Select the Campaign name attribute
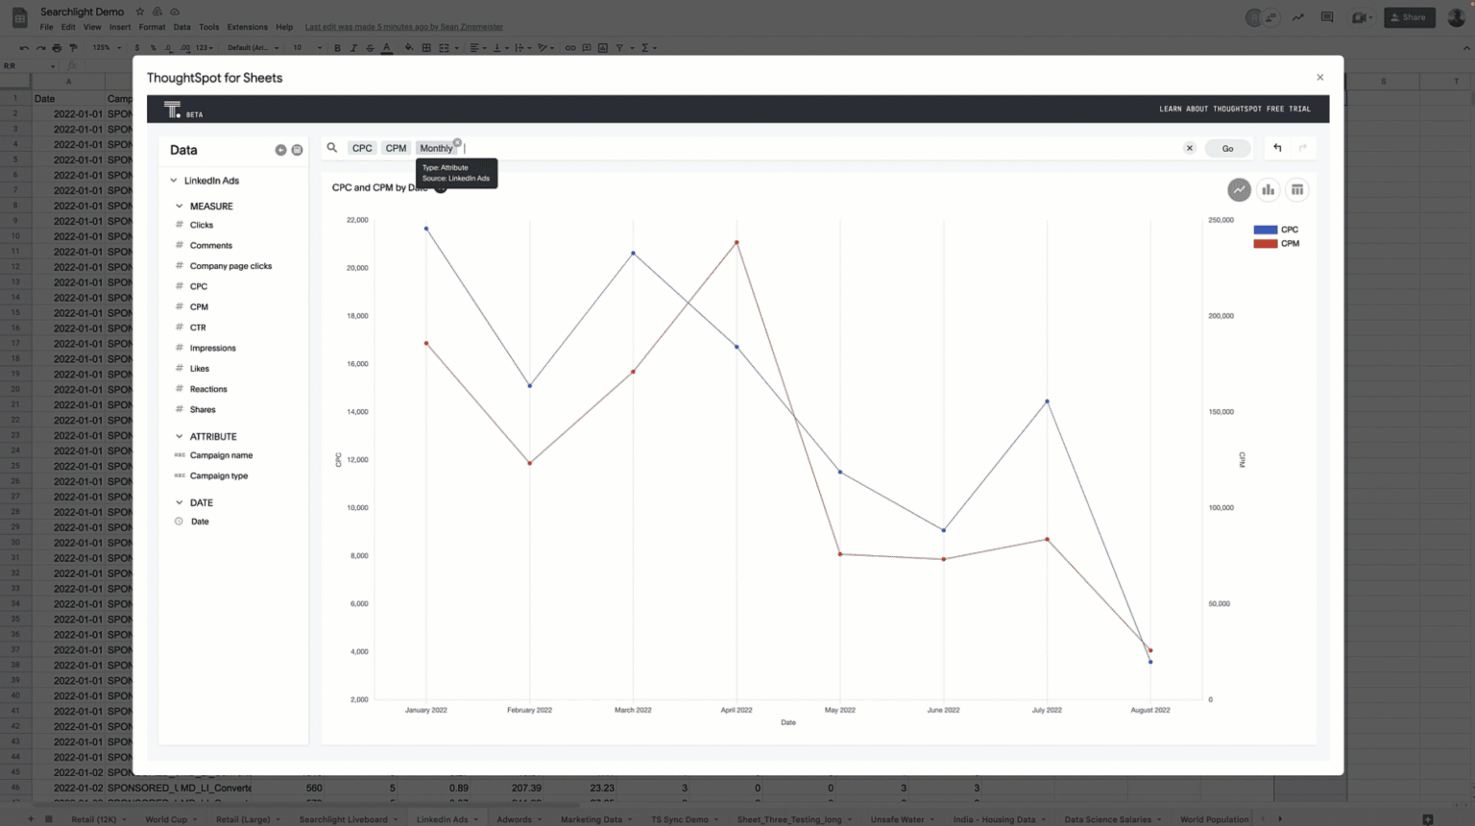The width and height of the screenshot is (1475, 826). click(x=221, y=455)
